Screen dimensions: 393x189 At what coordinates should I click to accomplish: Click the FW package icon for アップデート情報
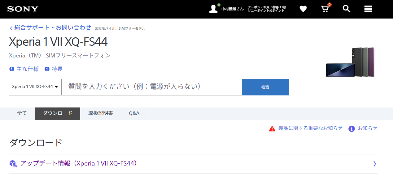[13, 164]
